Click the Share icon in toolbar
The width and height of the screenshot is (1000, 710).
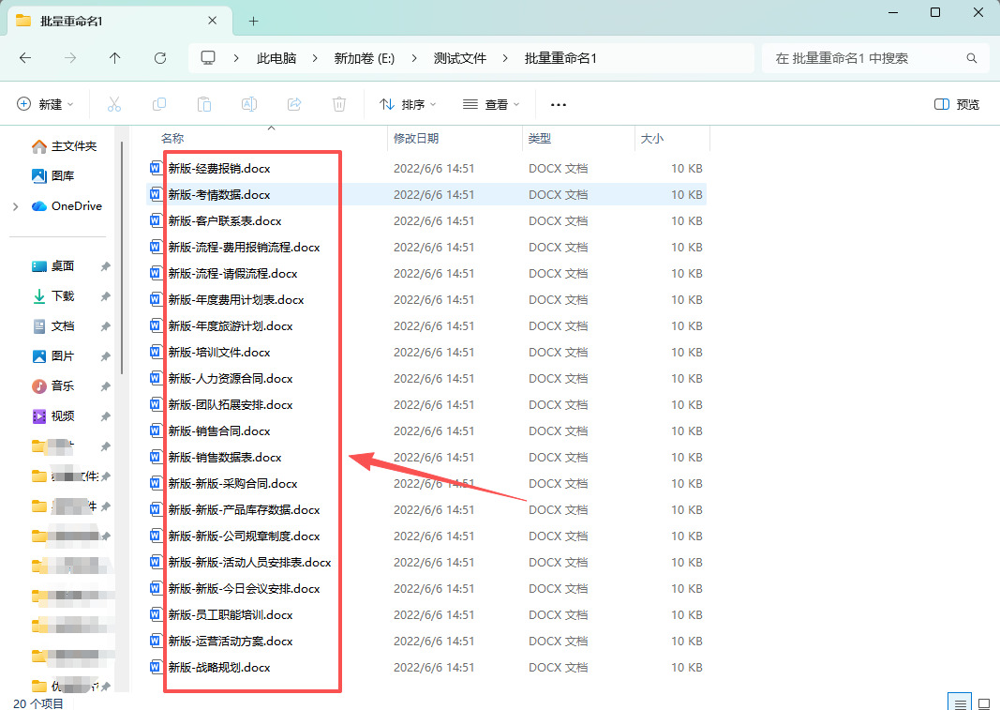(294, 104)
